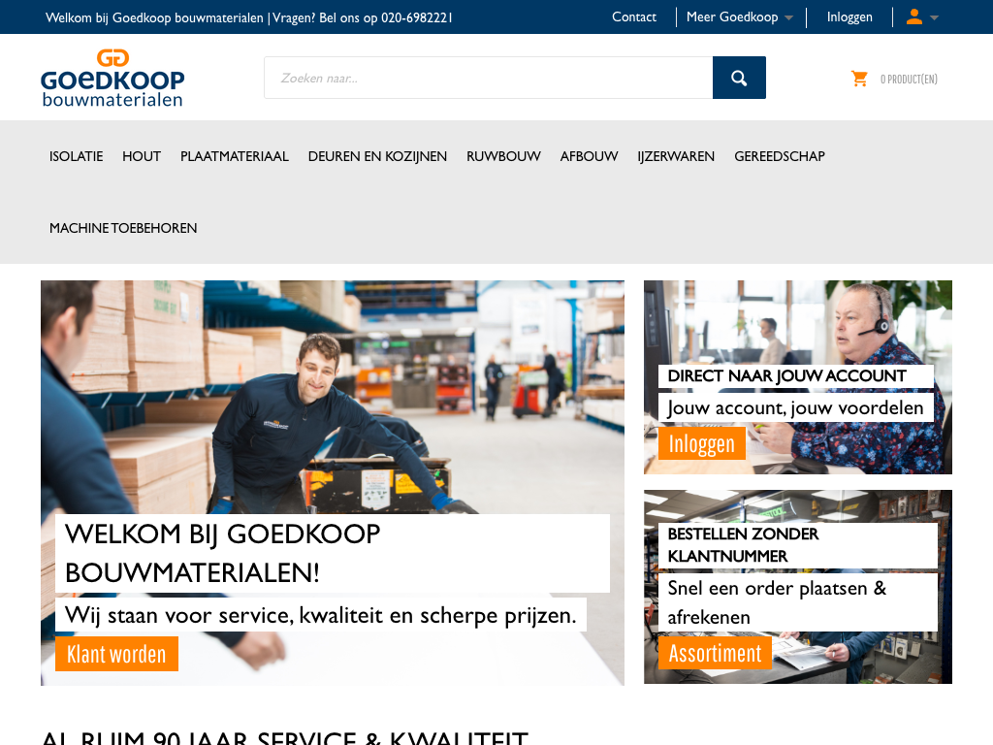
Task: Select the Ruwbouw menu item
Action: [x=503, y=156]
